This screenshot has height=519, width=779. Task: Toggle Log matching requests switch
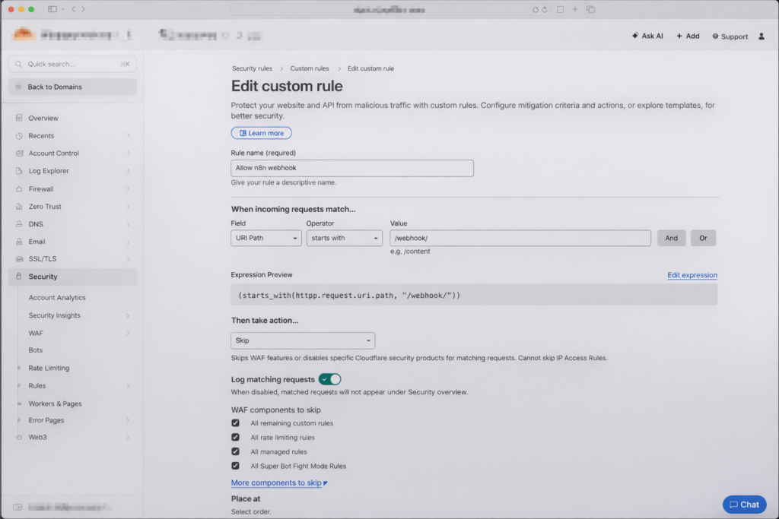tap(329, 379)
